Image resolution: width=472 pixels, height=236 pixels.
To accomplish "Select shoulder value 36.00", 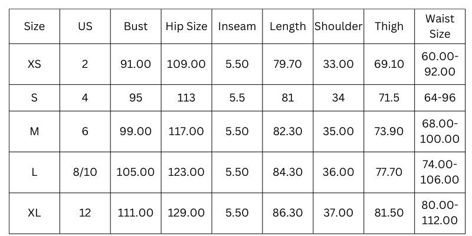I will 338,172.
